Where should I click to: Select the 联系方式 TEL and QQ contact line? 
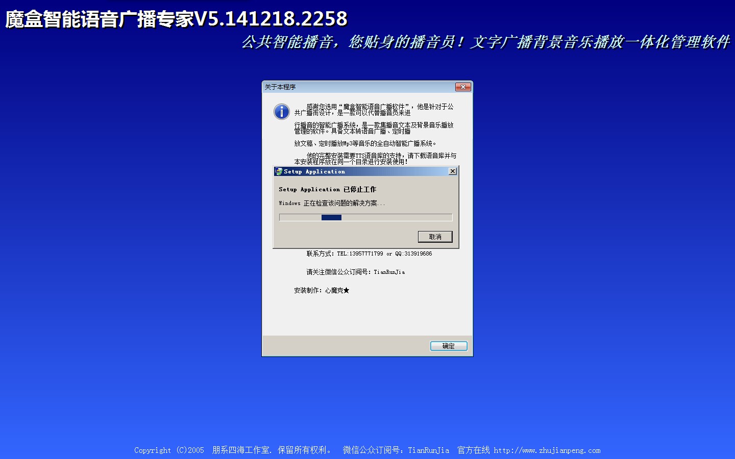369,253
